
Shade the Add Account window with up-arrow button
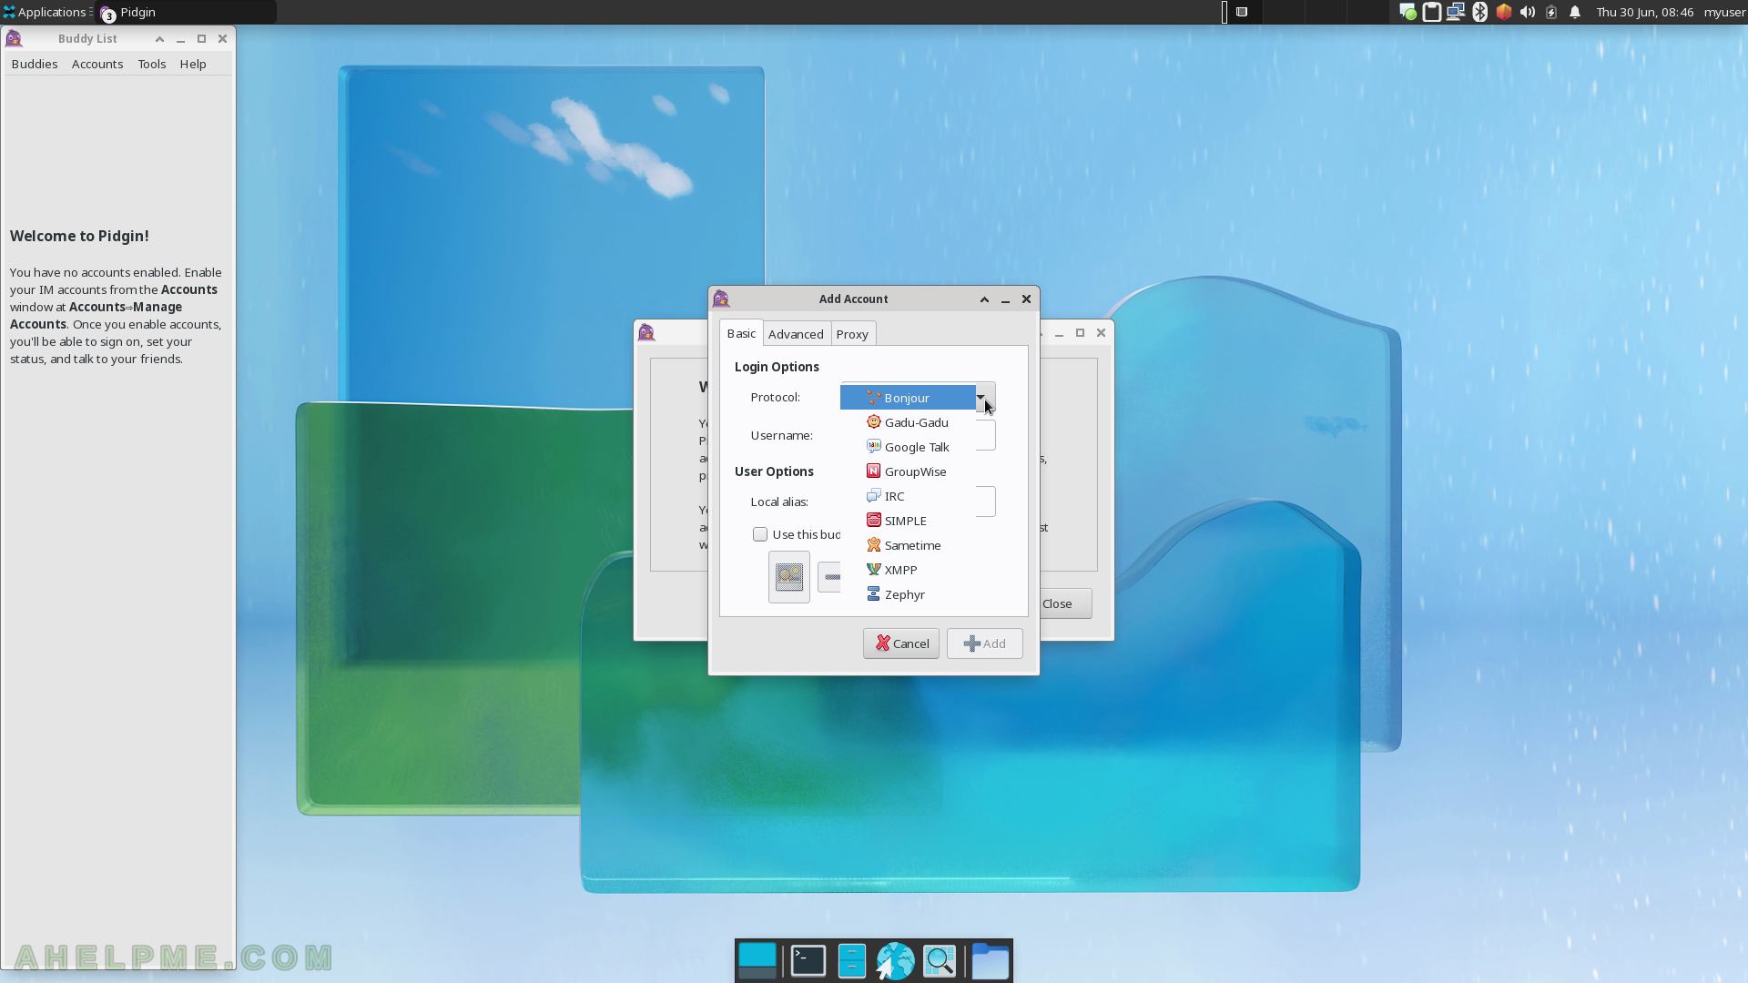[x=984, y=299]
